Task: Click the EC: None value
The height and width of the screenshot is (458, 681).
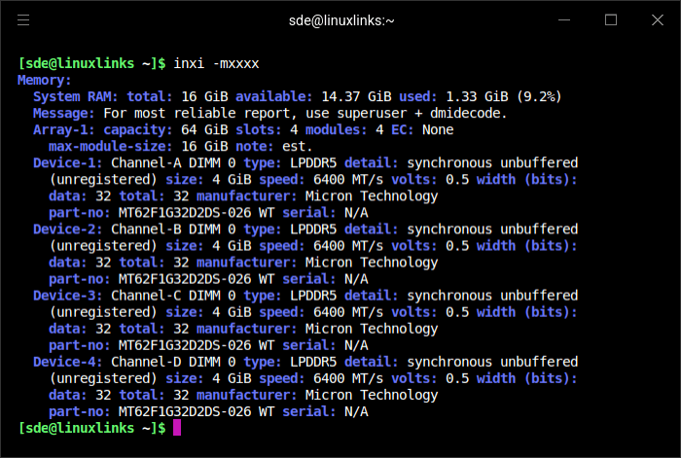Action: point(438,129)
